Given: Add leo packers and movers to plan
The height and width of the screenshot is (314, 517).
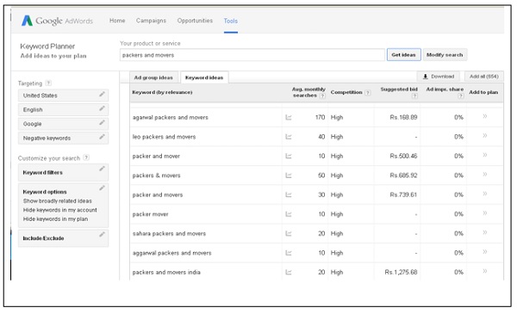Looking at the screenshot, I should [484, 136].
